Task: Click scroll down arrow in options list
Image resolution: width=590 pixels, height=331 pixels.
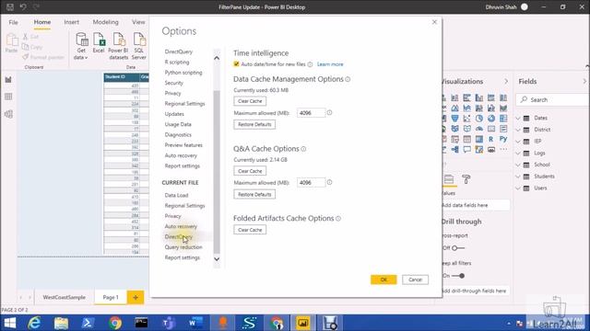Action: [217, 259]
